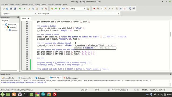Expand the Sources folder
The width and height of the screenshot is (172, 97).
[x=7, y=30]
